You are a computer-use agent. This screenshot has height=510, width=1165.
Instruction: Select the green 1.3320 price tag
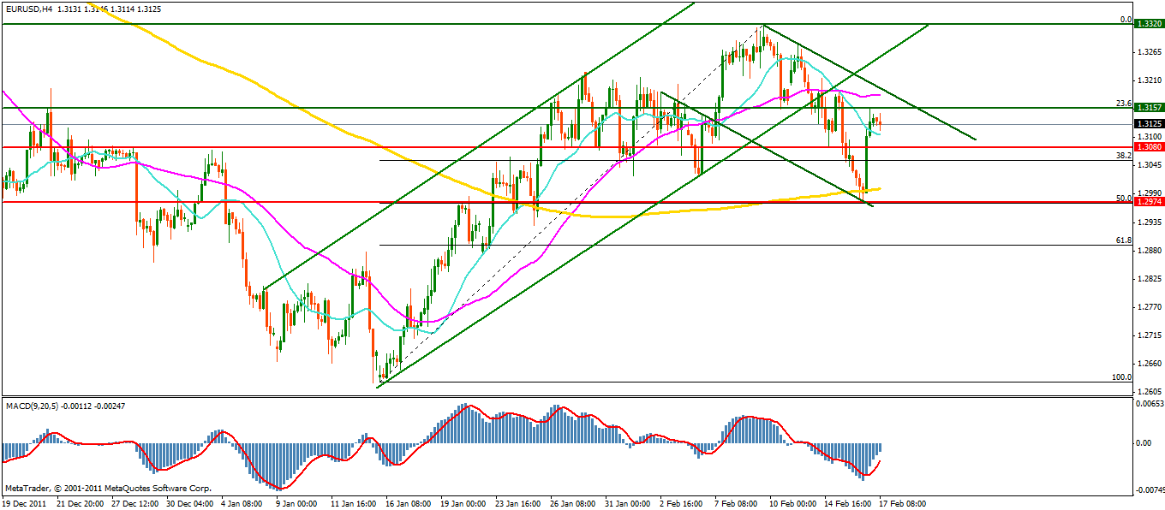[x=1148, y=24]
